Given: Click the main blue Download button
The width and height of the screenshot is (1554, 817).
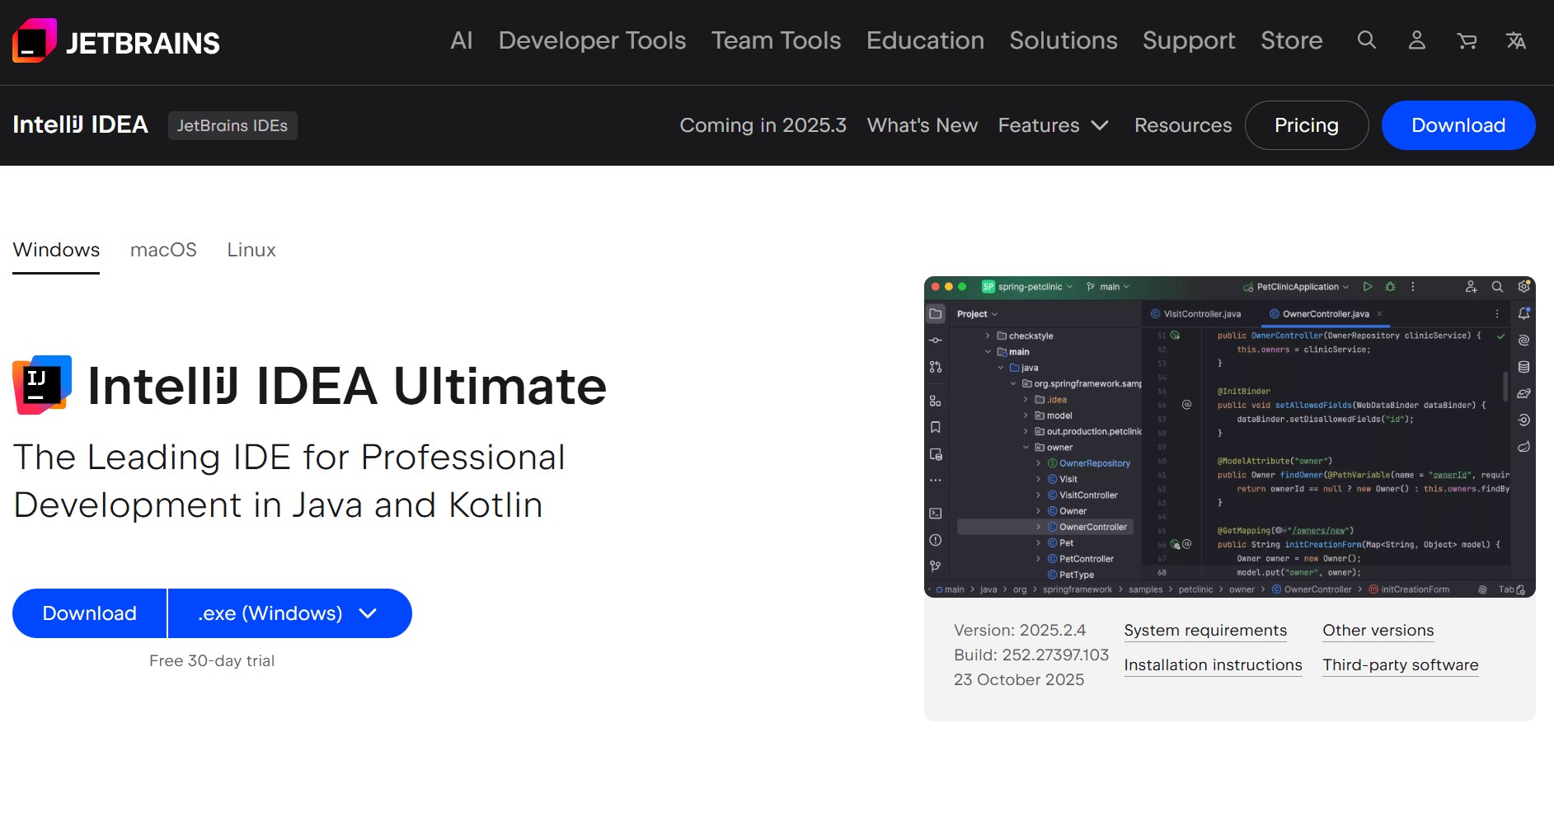Looking at the screenshot, I should point(89,613).
